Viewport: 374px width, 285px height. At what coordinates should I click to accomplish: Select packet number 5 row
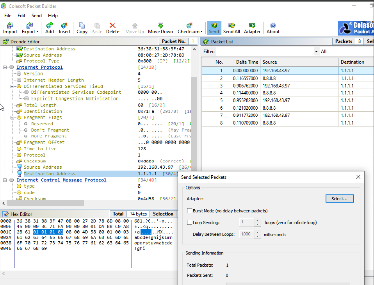point(288,100)
